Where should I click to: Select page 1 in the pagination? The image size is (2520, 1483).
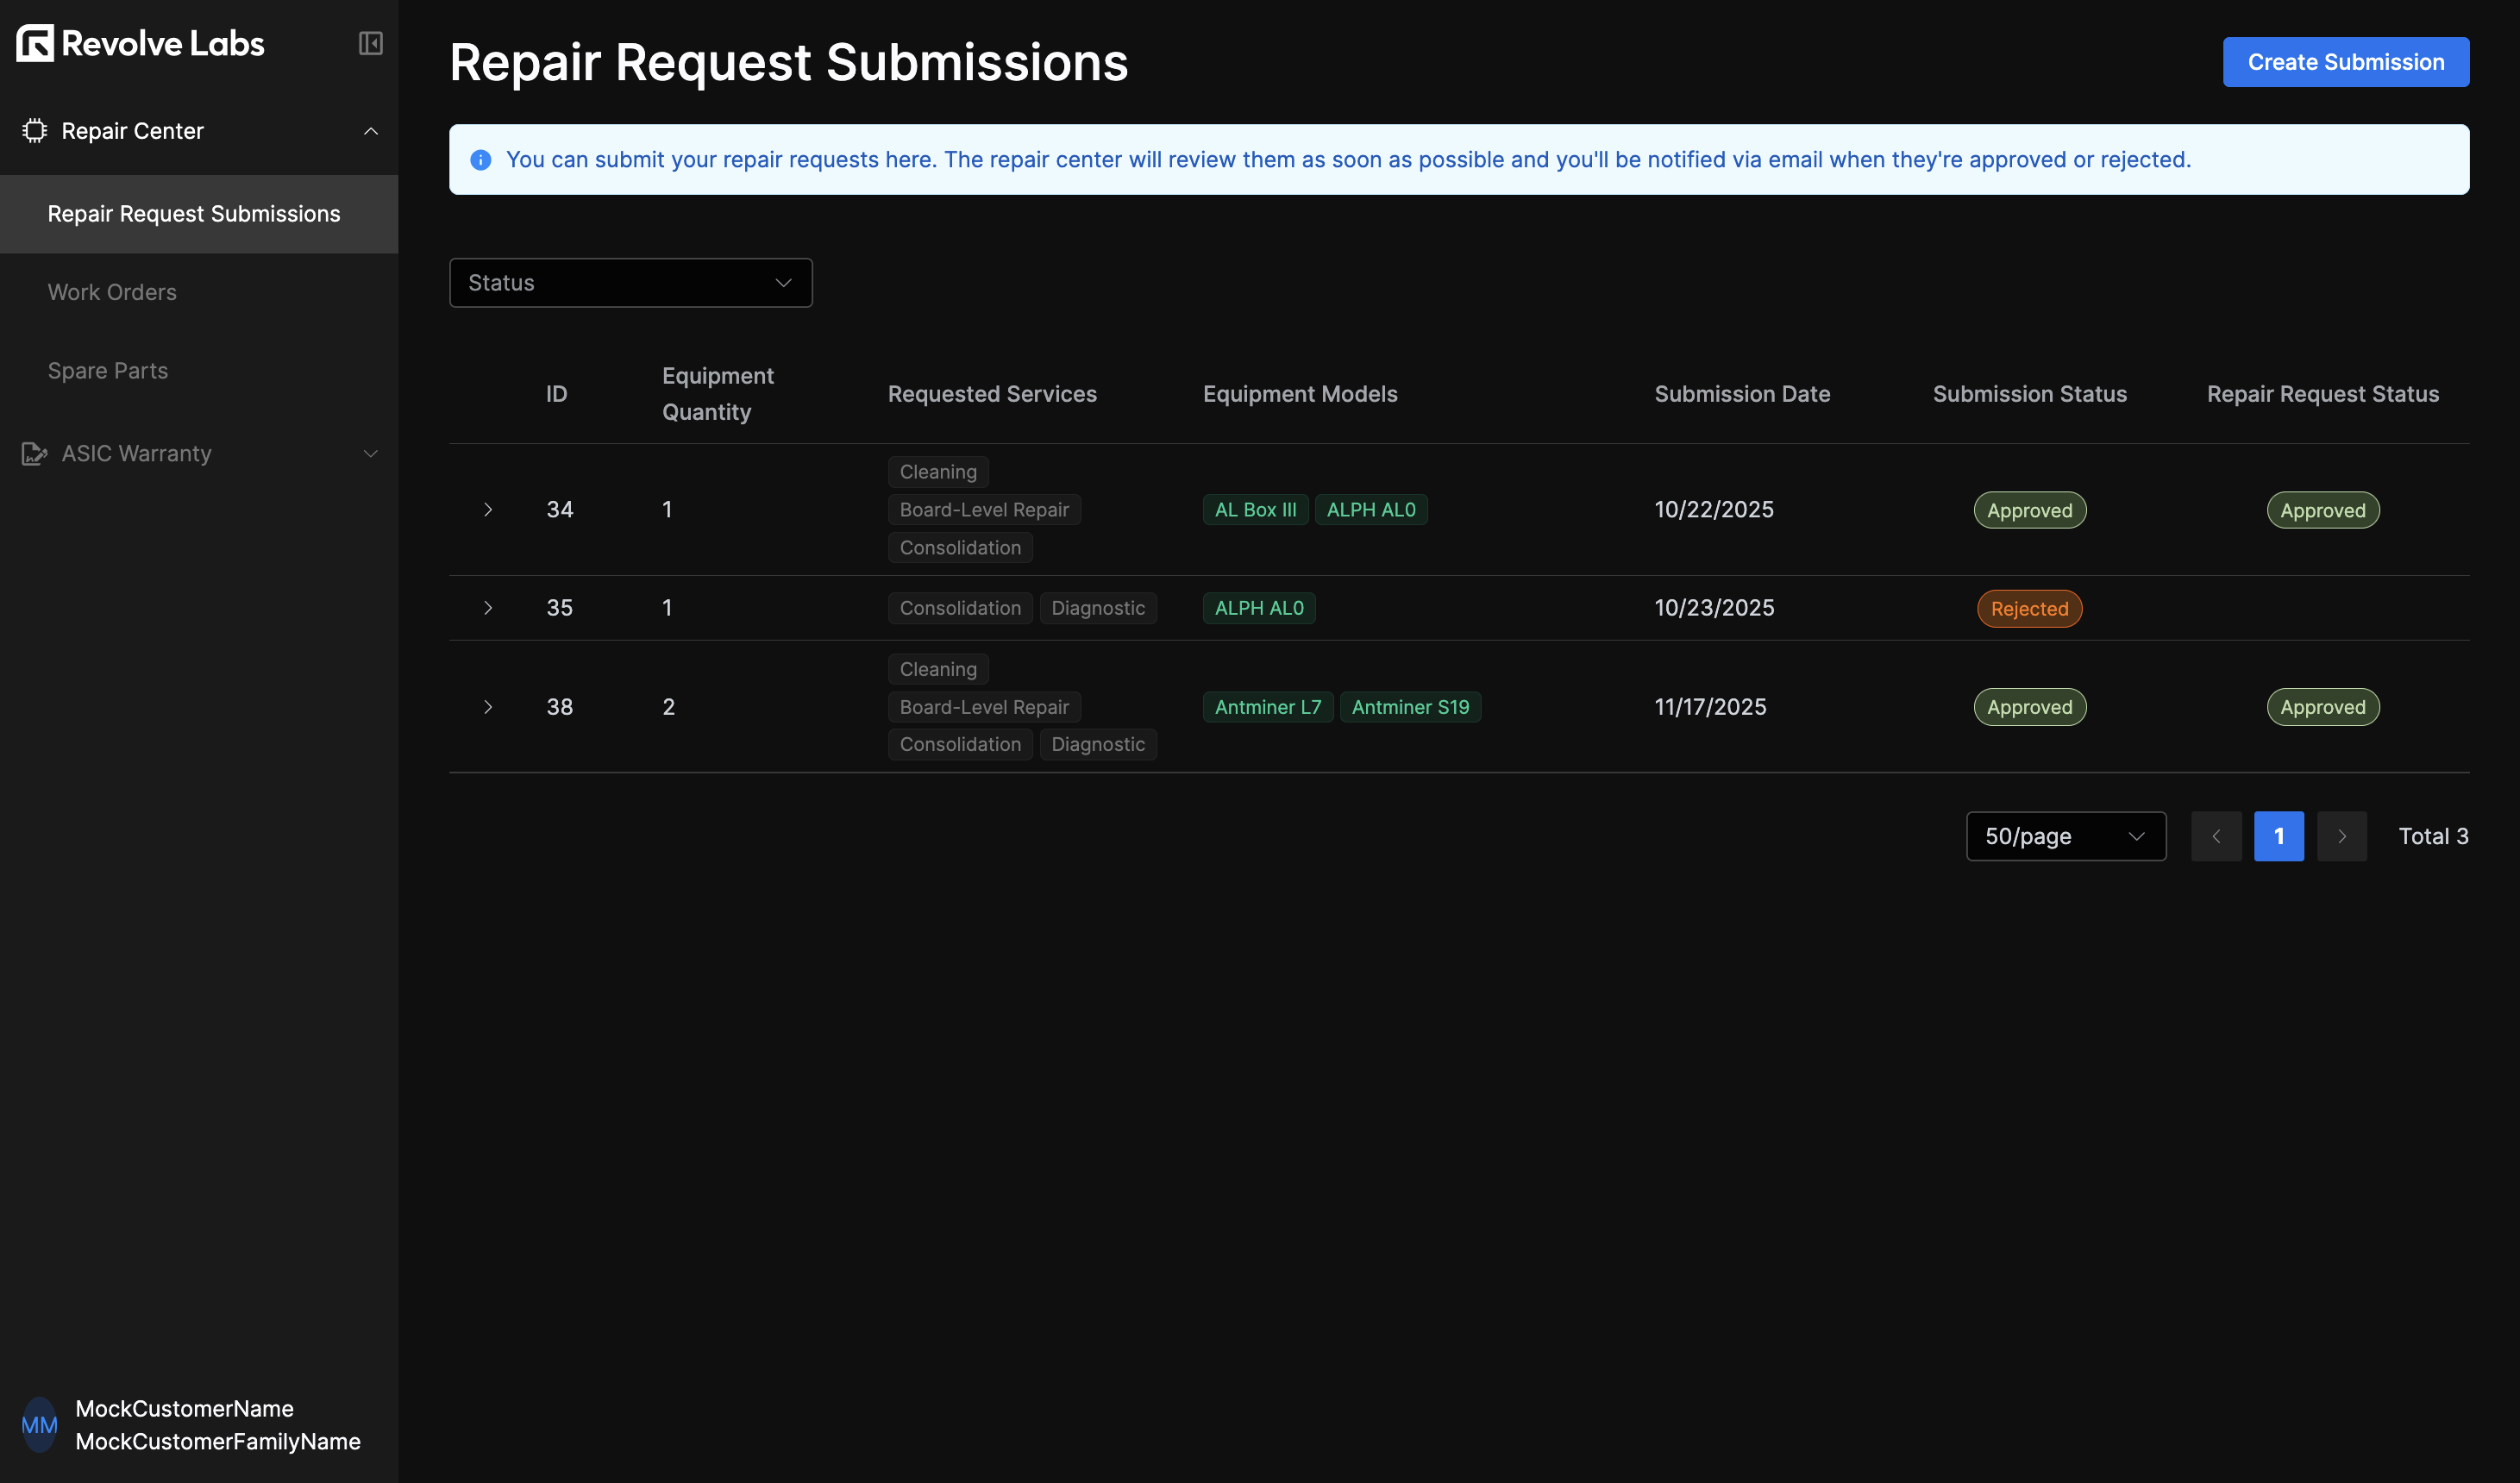click(2279, 836)
